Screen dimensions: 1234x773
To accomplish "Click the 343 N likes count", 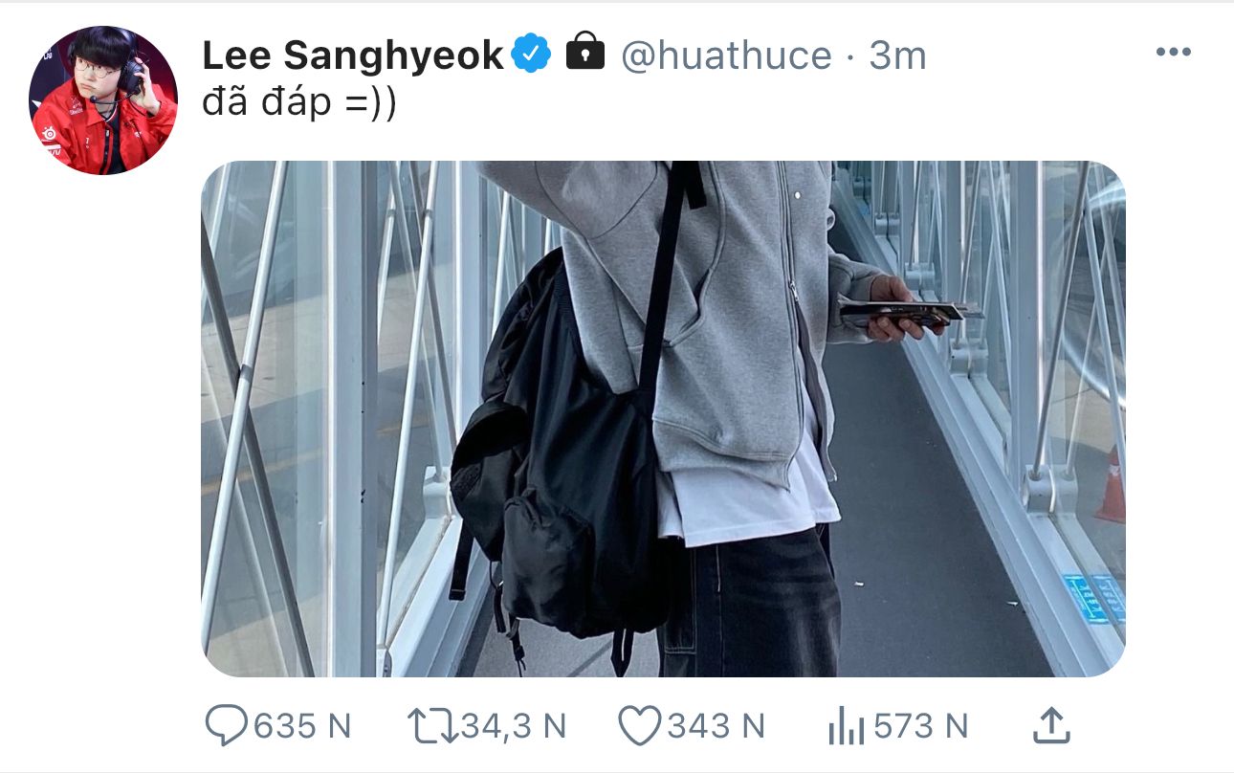I will [716, 727].
